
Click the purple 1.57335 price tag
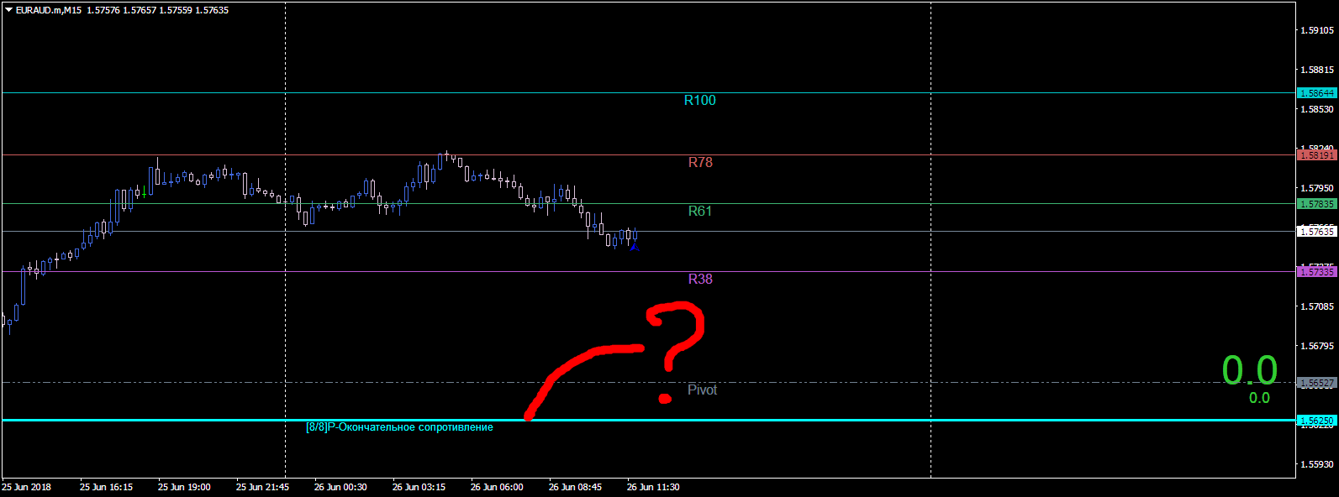click(1317, 272)
